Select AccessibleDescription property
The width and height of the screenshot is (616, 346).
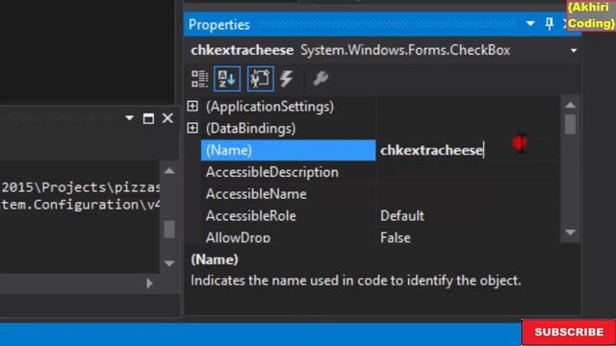271,172
